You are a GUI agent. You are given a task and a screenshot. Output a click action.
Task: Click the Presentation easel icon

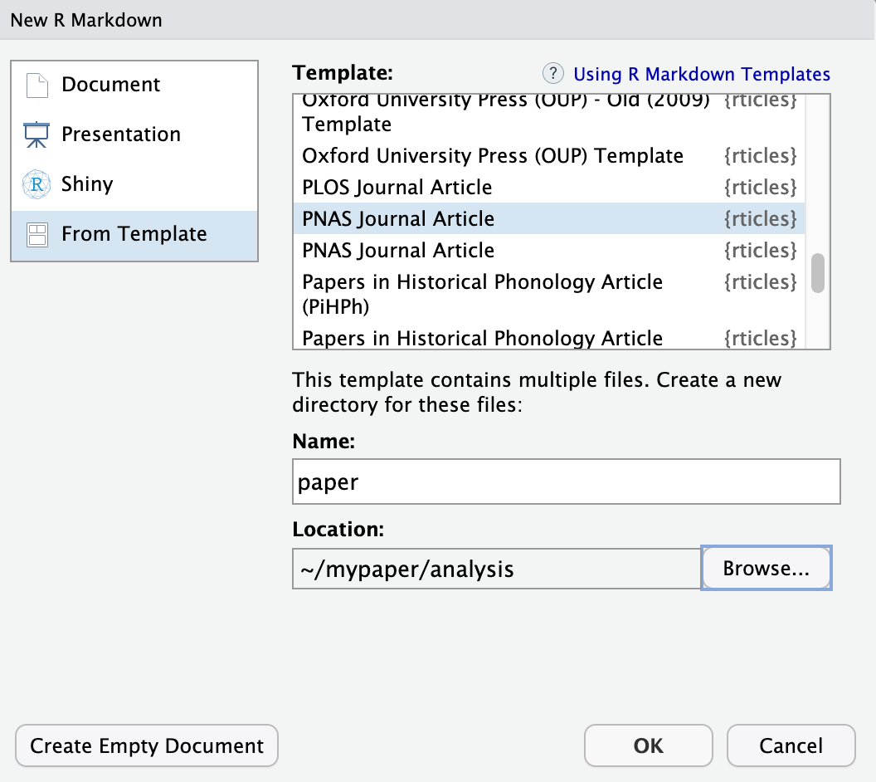[x=36, y=134]
